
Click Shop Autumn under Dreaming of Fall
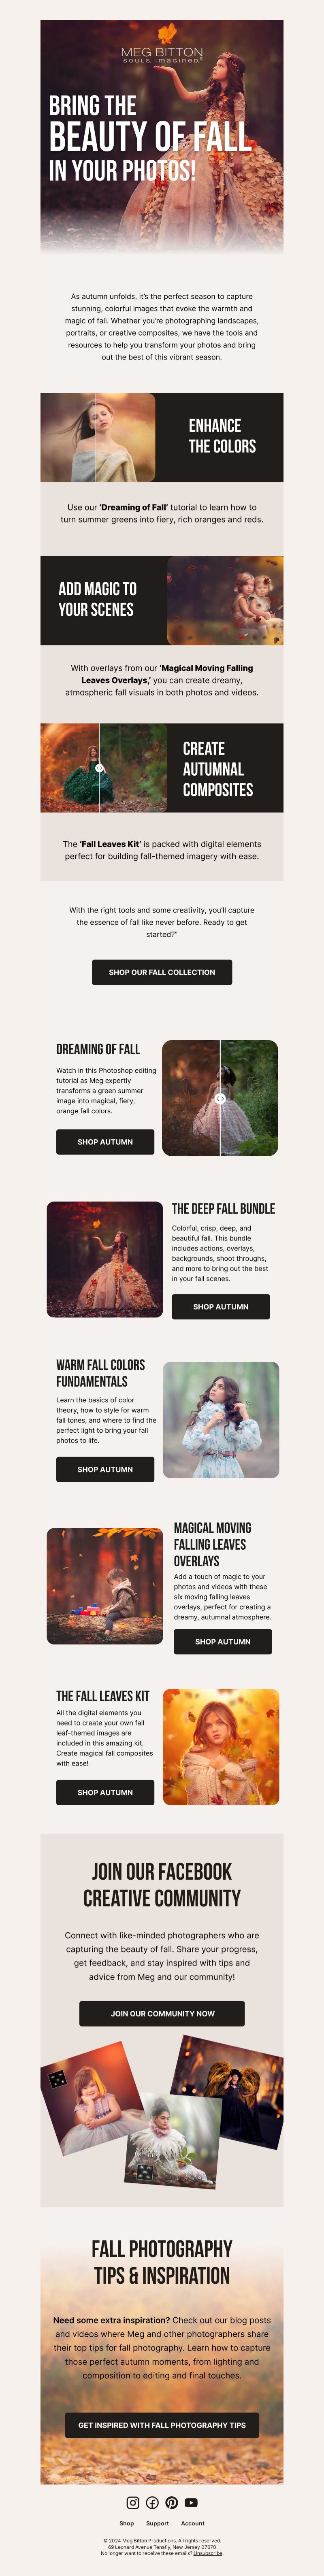[x=105, y=1142]
